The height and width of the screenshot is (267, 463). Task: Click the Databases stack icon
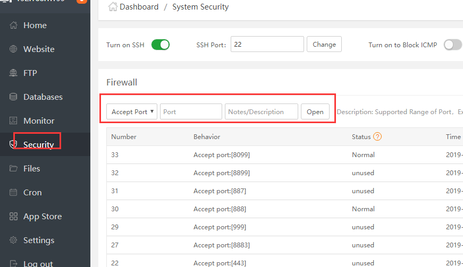13,97
